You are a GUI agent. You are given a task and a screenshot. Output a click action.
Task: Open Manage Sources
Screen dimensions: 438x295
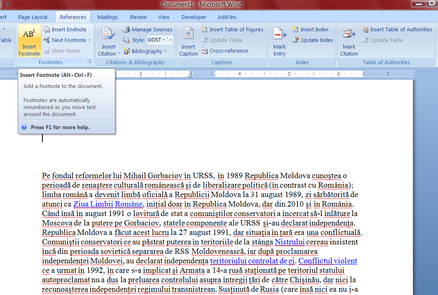[148, 29]
